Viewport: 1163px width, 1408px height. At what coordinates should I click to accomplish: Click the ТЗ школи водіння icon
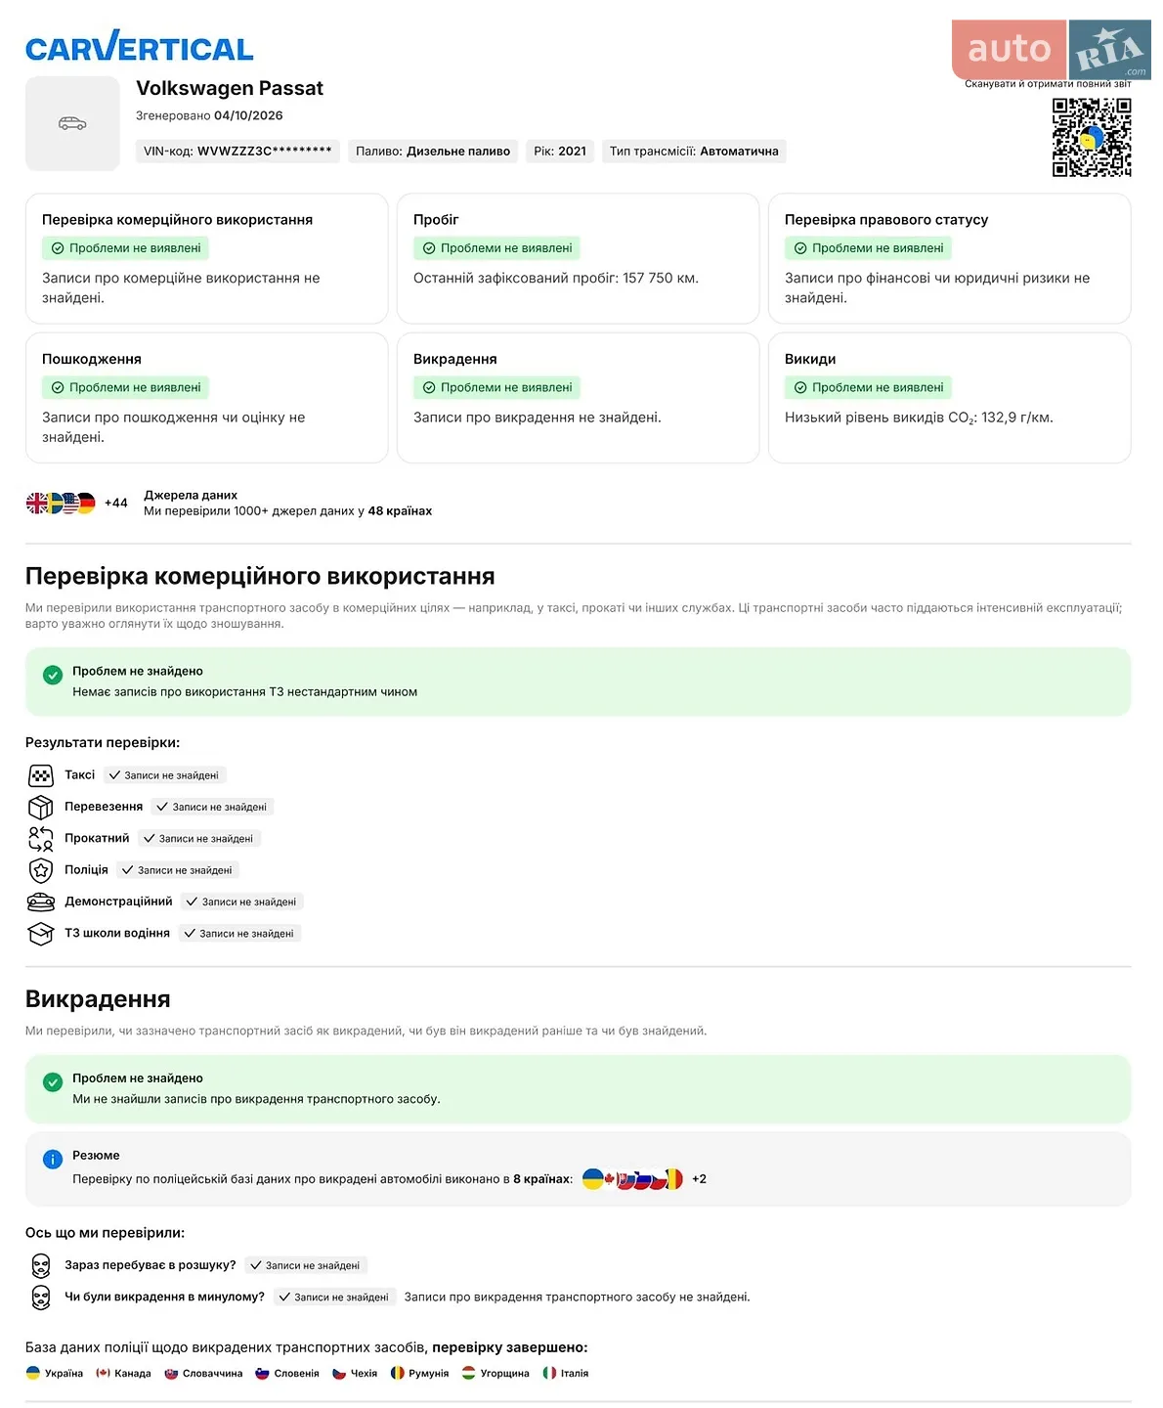tap(40, 934)
